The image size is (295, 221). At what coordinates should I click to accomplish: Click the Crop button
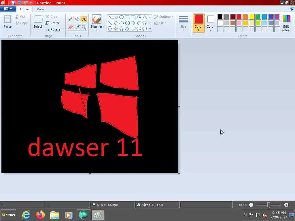tap(52, 17)
